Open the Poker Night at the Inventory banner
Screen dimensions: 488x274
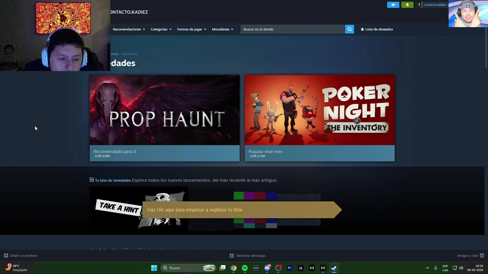[x=319, y=110]
